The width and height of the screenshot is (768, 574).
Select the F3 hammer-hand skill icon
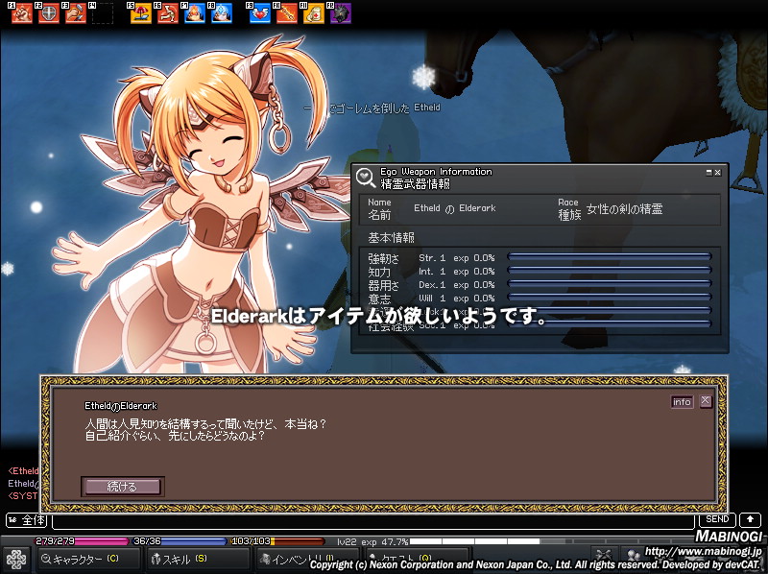coord(76,13)
